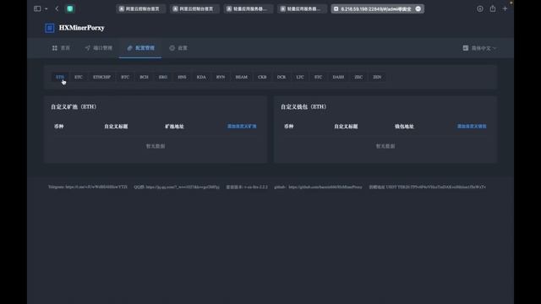541x304 pixels.
Task: Select the RVN coin tab
Action: (x=221, y=77)
